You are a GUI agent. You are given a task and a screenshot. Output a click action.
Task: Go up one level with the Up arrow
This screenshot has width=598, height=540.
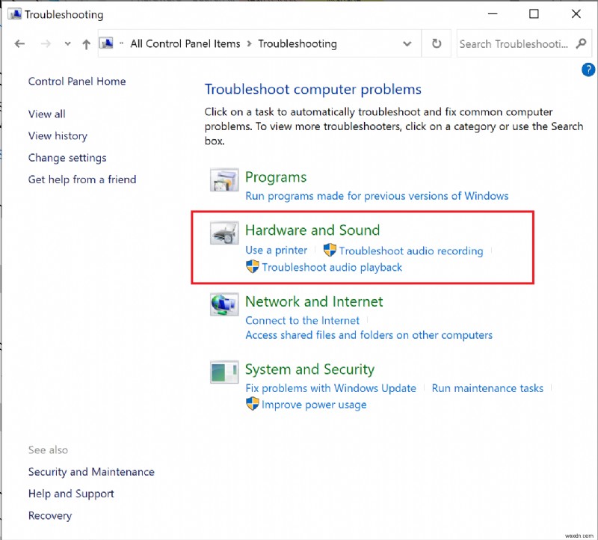coord(86,44)
